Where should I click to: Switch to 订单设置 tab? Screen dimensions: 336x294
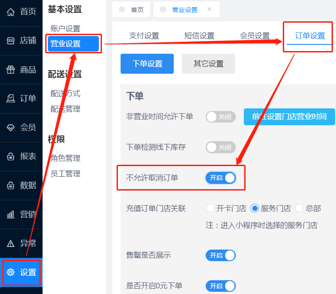tap(310, 36)
